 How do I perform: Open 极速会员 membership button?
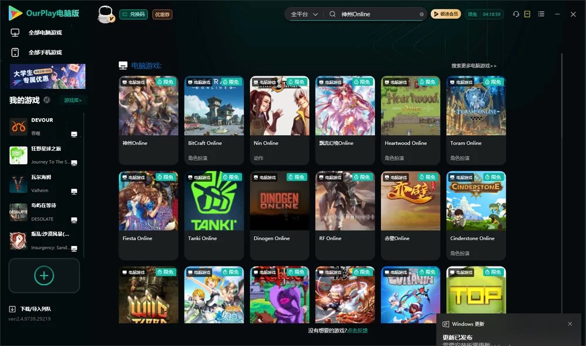[446, 14]
